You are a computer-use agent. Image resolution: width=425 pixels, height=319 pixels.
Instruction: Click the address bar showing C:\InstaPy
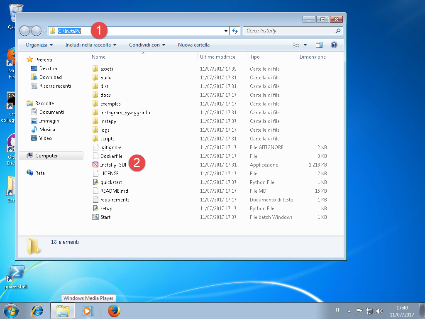point(138,31)
